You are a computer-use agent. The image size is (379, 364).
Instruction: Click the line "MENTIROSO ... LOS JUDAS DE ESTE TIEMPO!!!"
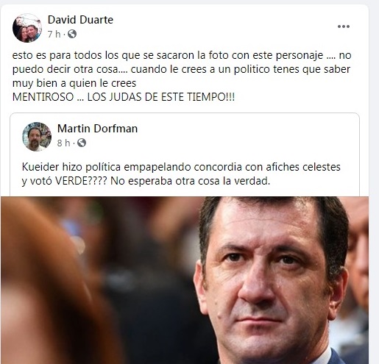[x=124, y=97]
